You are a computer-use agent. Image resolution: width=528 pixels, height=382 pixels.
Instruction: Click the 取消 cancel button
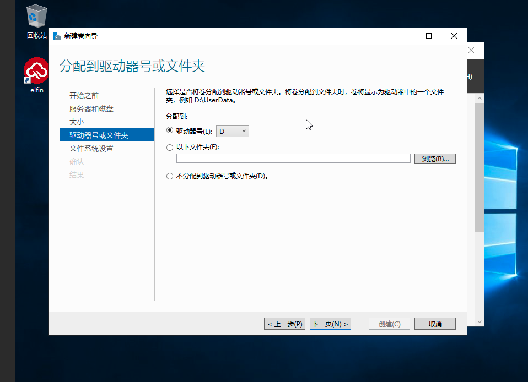point(435,324)
